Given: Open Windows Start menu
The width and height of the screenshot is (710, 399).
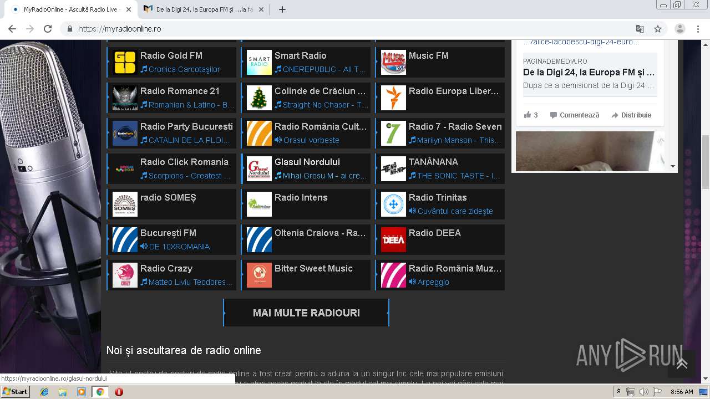Looking at the screenshot, I should (x=15, y=391).
